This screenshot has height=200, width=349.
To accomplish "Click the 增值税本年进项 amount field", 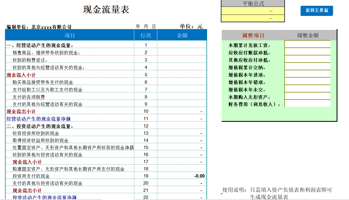I will point(307,74).
